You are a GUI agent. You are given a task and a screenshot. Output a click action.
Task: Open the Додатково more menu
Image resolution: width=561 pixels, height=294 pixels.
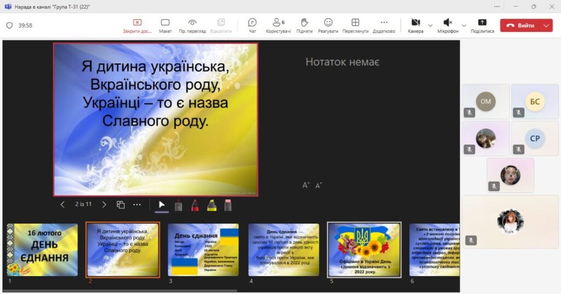[x=383, y=25]
